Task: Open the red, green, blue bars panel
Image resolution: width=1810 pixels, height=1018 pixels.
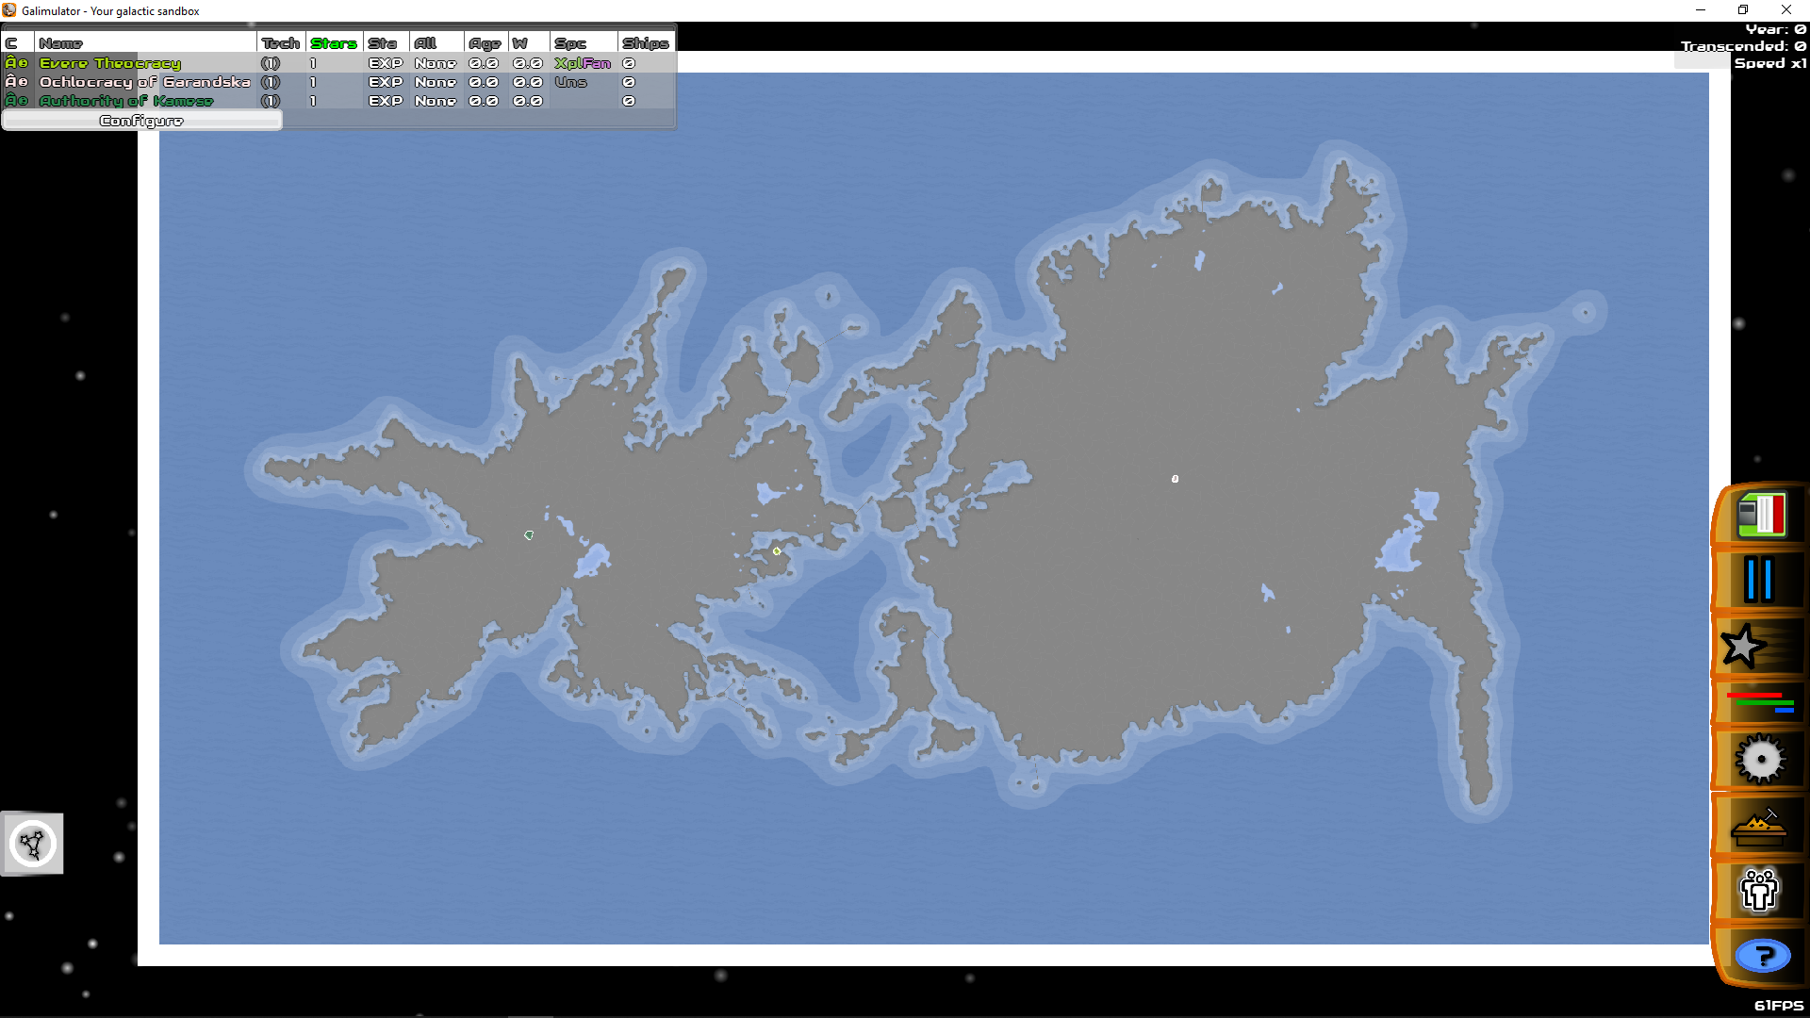Action: pyautogui.click(x=1759, y=702)
